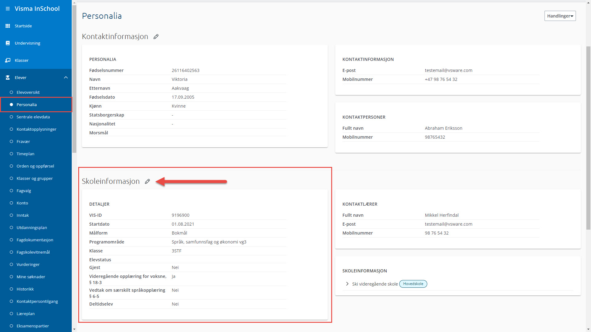Open the Handlinger dropdown
The image size is (591, 332).
560,16
